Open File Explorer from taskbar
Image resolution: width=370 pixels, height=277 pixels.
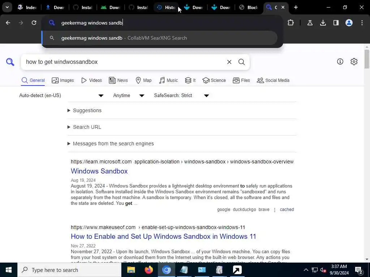click(131, 270)
